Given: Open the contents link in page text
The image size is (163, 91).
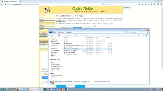Looking at the screenshot, I should (x=99, y=24).
